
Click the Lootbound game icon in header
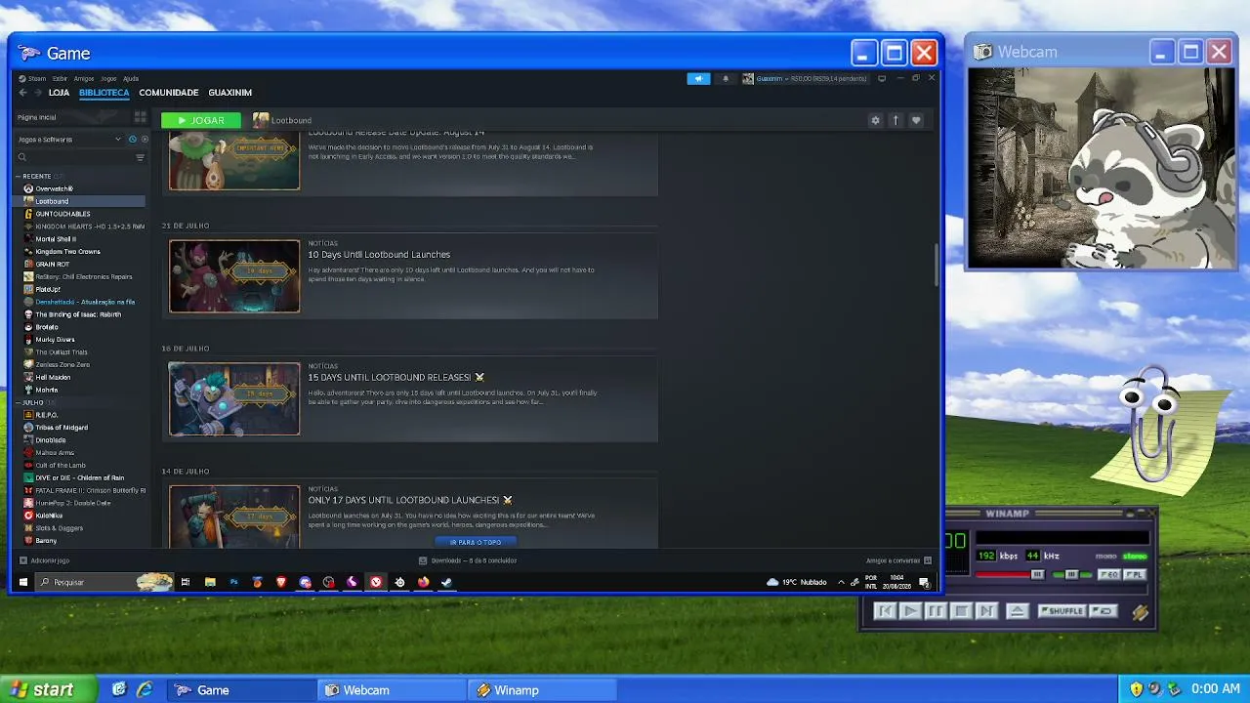[x=261, y=120]
